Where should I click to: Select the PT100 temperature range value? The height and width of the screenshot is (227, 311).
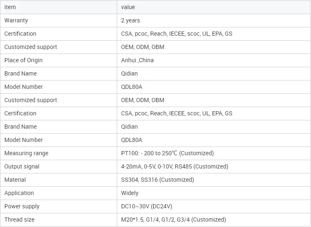[167, 153]
